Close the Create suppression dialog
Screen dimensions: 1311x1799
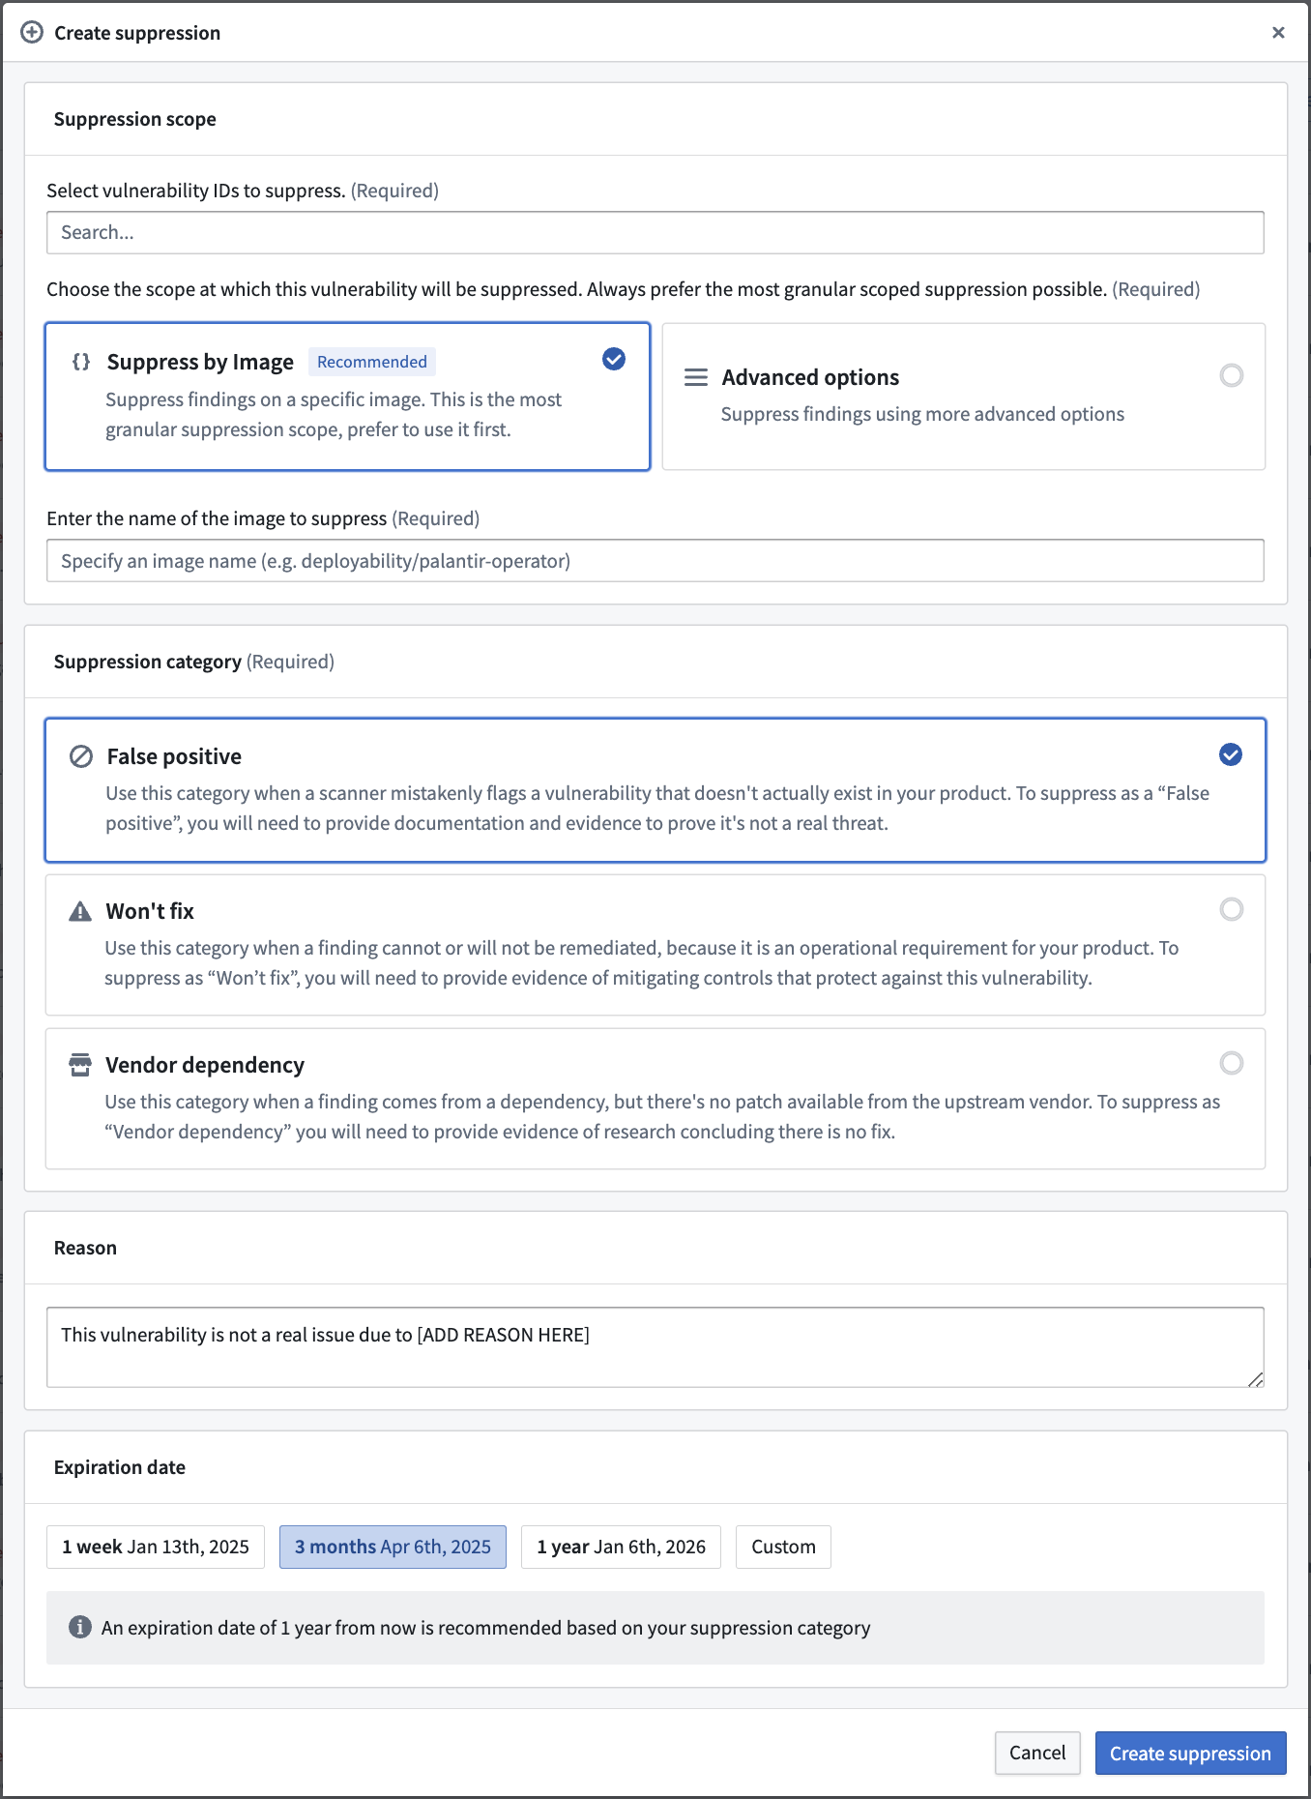click(1278, 33)
